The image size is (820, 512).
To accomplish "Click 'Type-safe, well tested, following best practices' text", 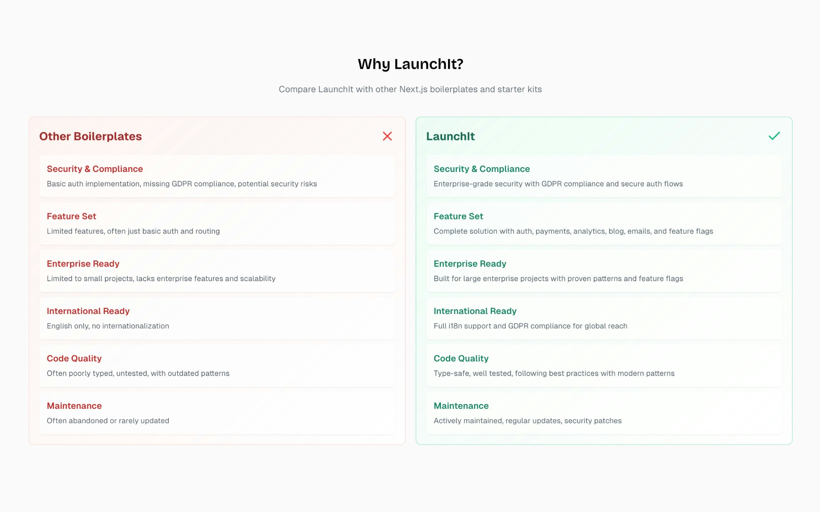I will (x=554, y=373).
